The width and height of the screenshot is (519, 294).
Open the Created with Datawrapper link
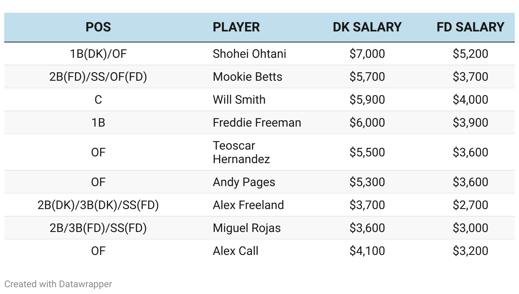click(x=58, y=284)
